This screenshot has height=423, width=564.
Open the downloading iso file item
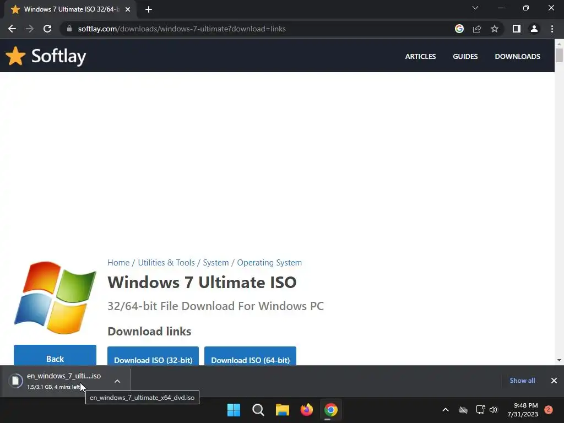(56, 381)
